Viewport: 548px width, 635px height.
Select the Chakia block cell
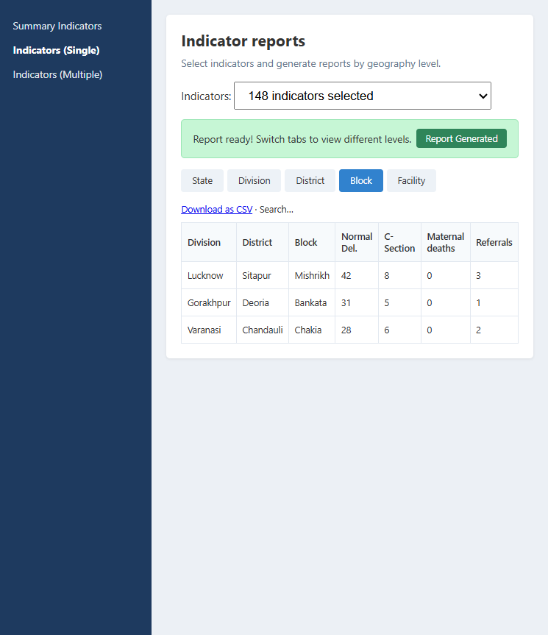coord(312,330)
